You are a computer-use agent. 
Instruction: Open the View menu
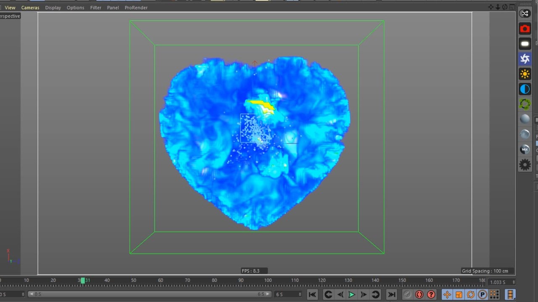coord(10,8)
